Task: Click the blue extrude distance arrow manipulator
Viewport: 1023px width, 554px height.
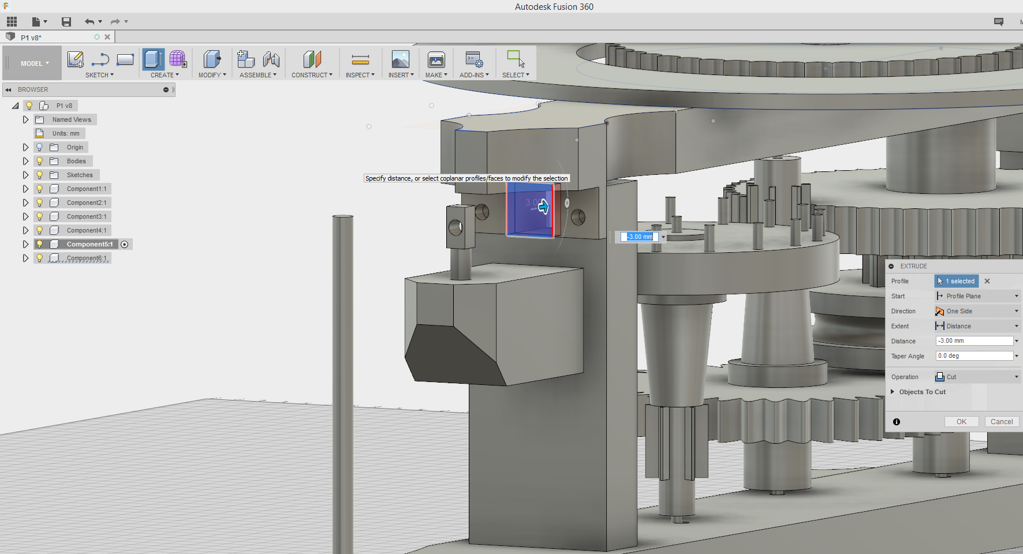Action: point(543,207)
